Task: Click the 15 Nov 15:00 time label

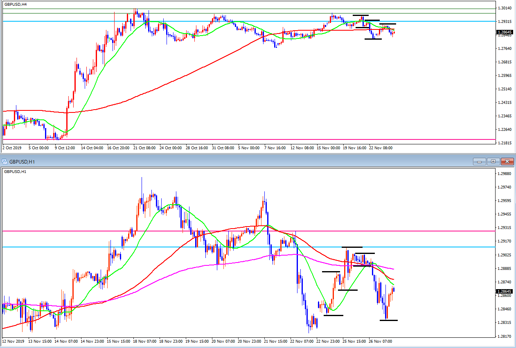Action: [118, 340]
